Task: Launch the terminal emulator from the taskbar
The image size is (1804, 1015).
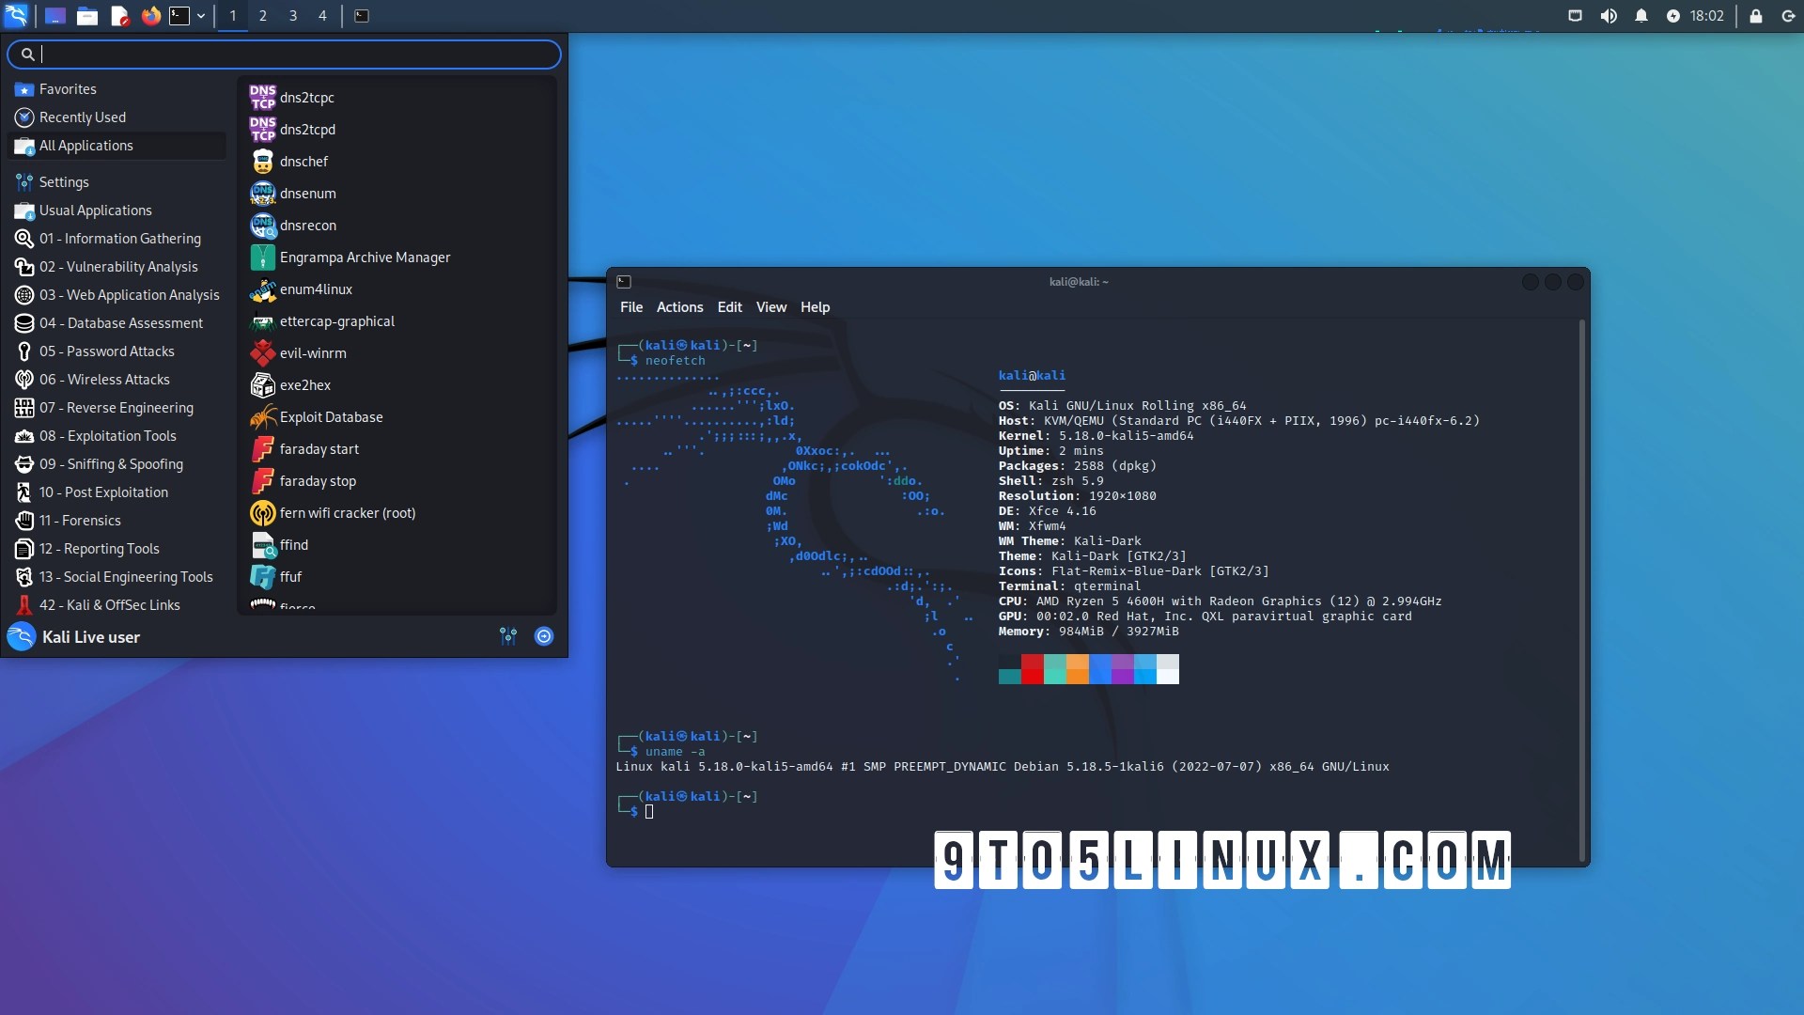Action: coord(180,15)
